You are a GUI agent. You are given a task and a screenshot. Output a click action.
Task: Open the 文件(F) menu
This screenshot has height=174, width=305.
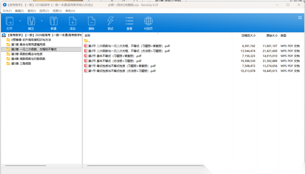point(7,11)
